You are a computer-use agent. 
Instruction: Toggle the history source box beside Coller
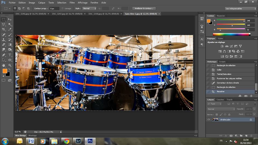(x=208, y=70)
